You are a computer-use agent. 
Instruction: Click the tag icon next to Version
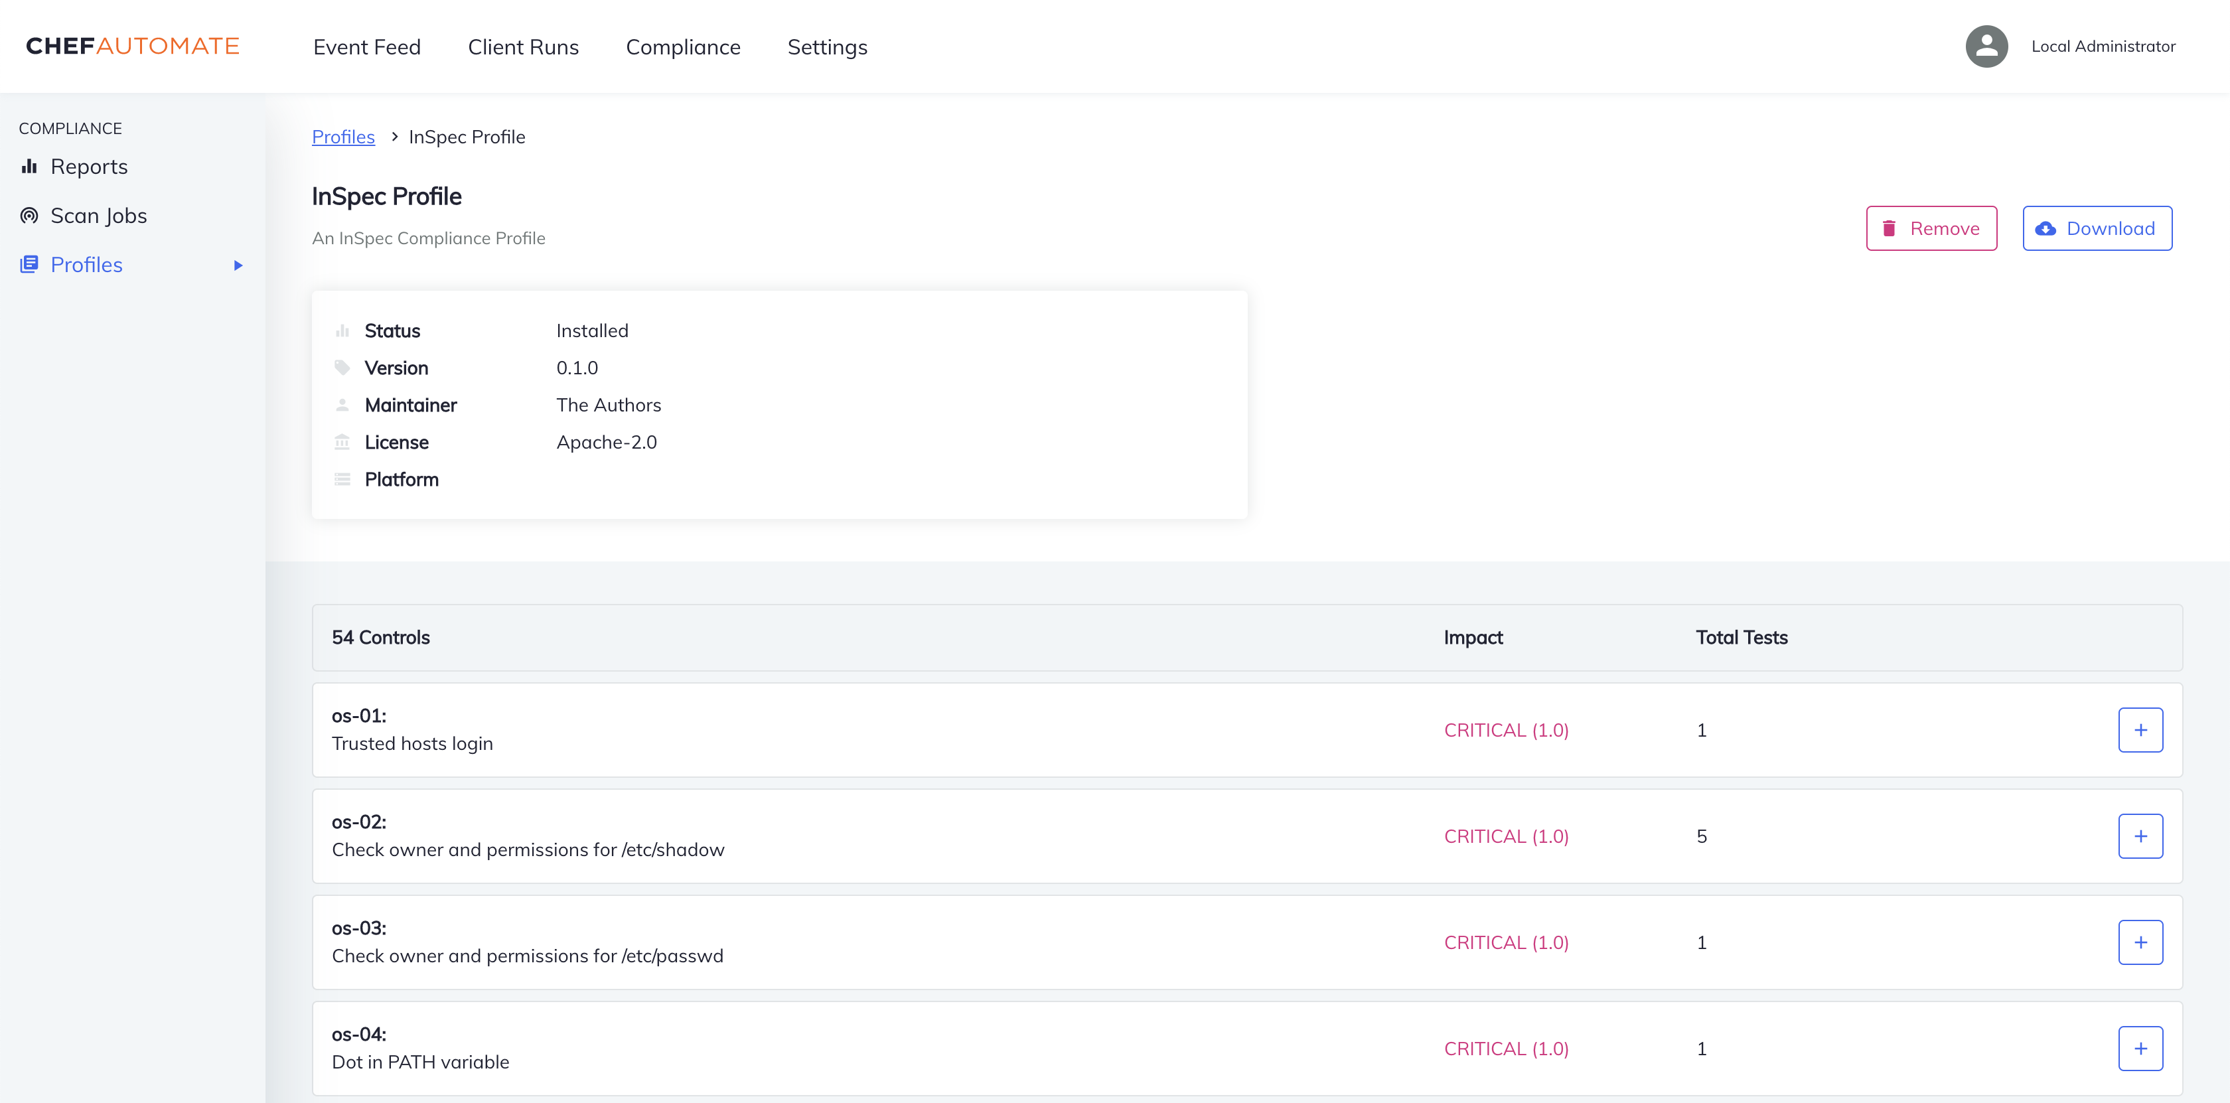point(343,367)
